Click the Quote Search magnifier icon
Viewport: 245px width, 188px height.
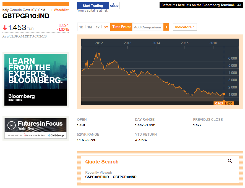(x=230, y=161)
